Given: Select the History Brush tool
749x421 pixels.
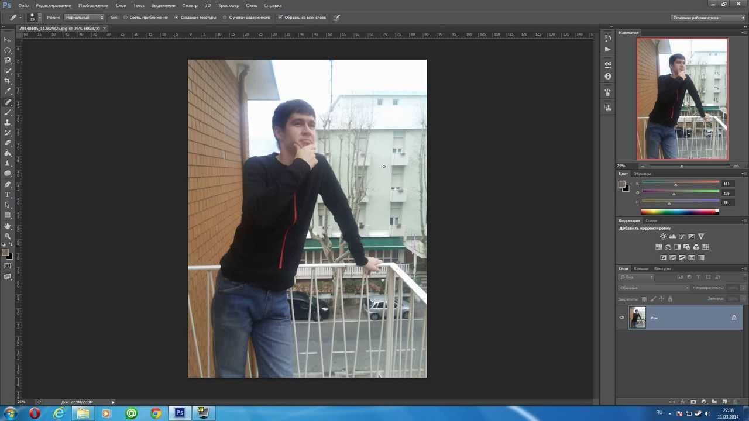Looking at the screenshot, I should coord(8,133).
